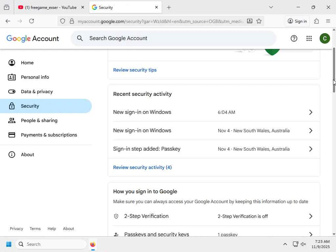
Task: Open the Review security activity (4) link
Action: [142, 167]
